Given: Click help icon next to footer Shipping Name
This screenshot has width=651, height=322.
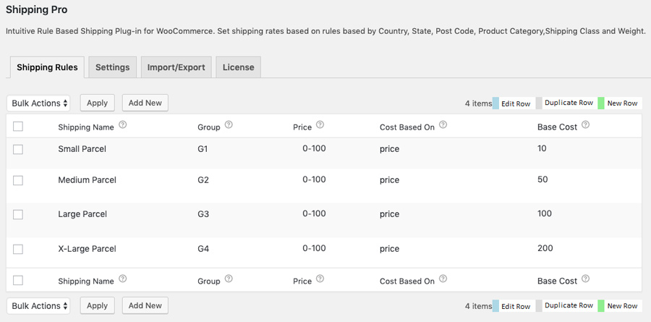Looking at the screenshot, I should pos(122,279).
